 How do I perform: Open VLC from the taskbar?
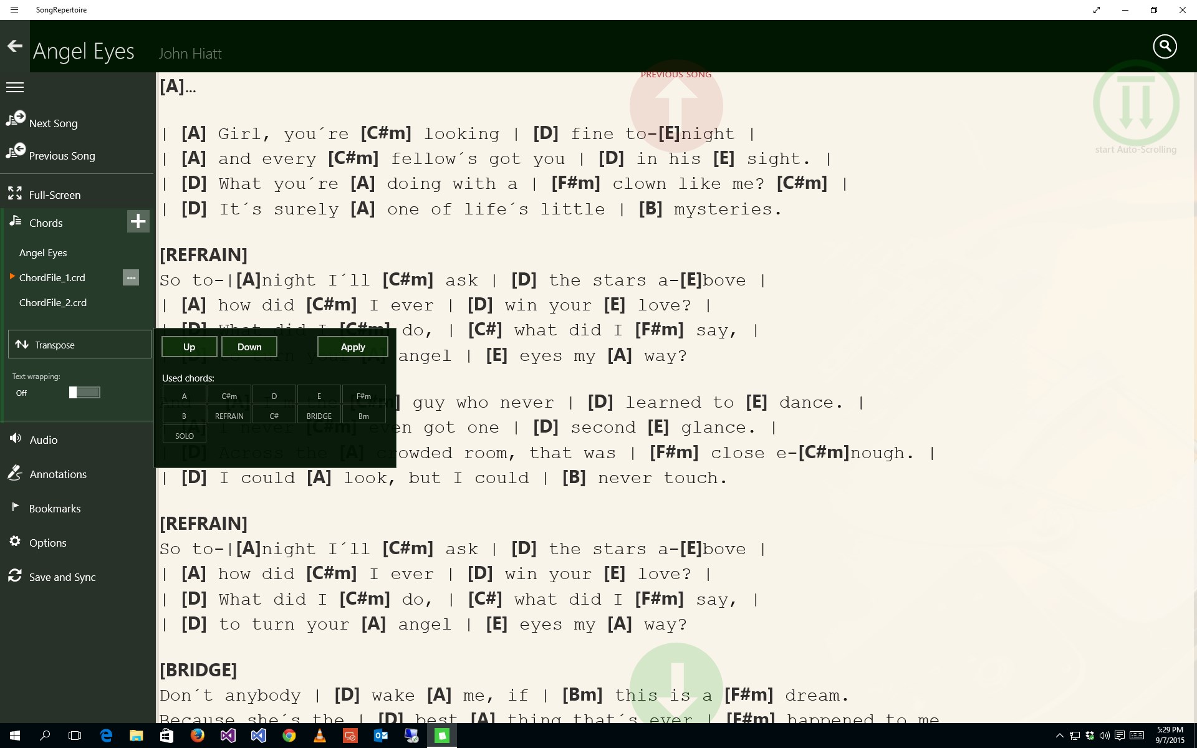(x=319, y=736)
